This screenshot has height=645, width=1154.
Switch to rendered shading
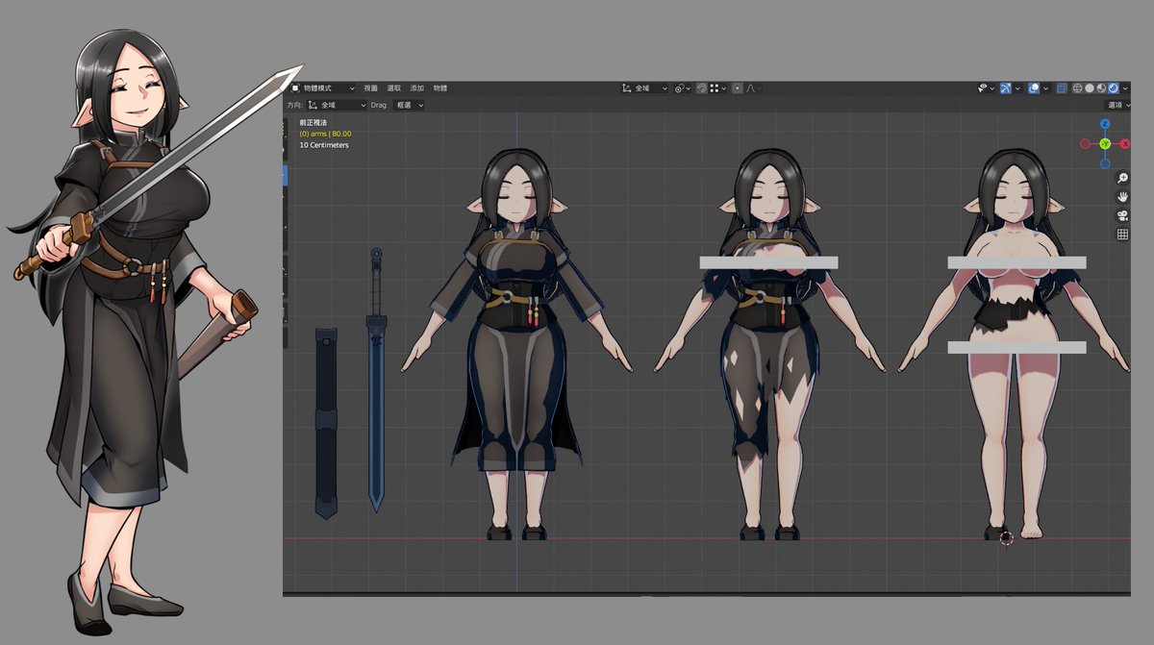click(x=1113, y=88)
